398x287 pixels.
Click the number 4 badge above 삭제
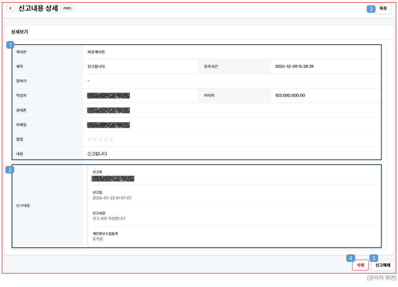[352, 258]
